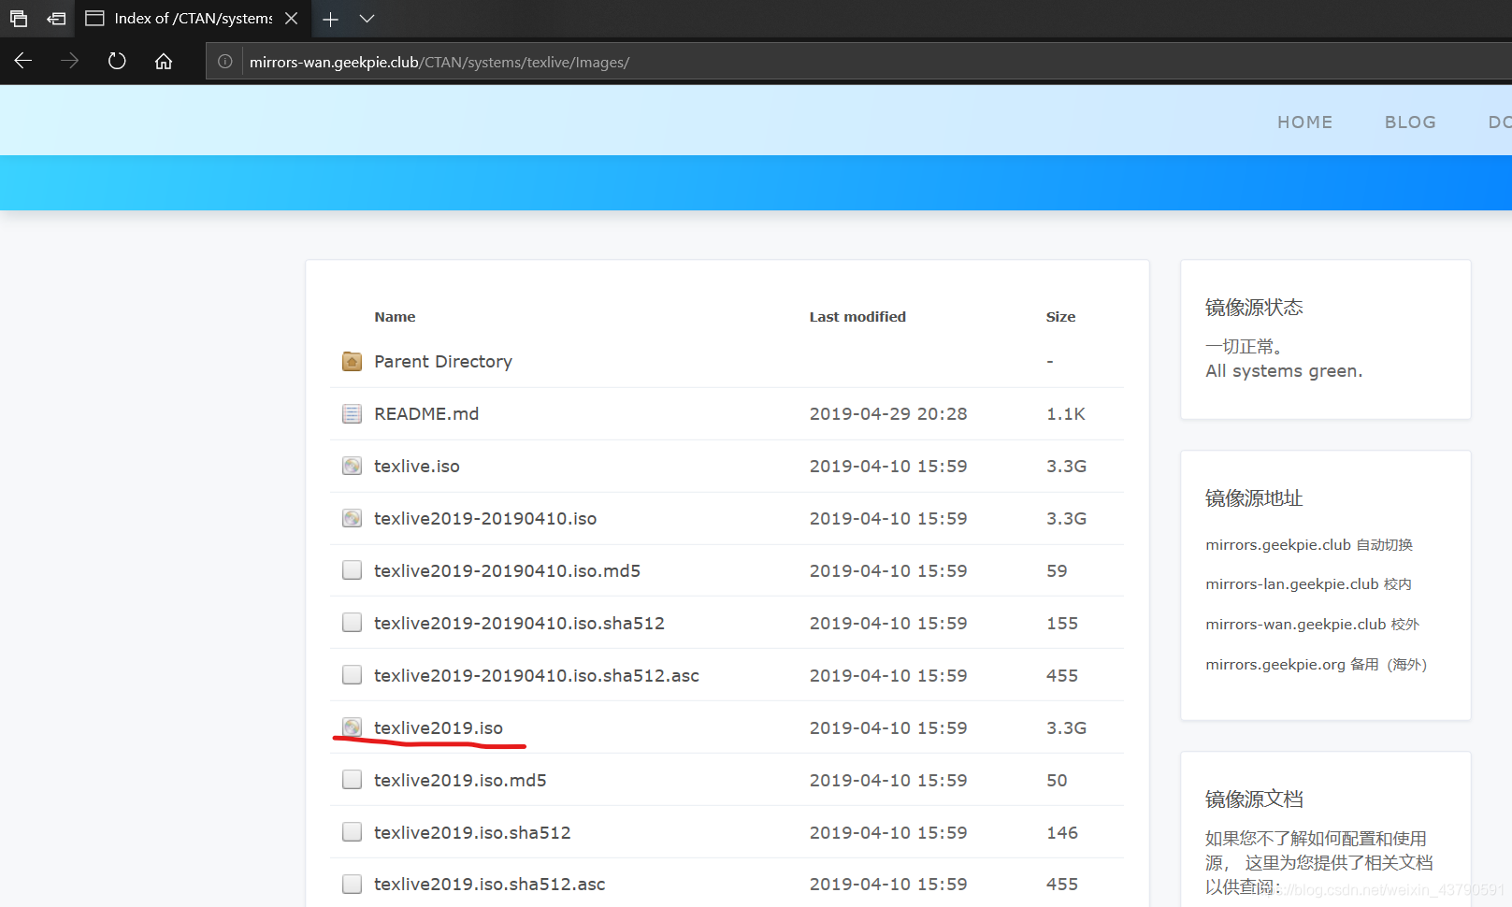Select the Index of /CTAN/systems tab
This screenshot has width=1512, height=907.
pos(192,19)
